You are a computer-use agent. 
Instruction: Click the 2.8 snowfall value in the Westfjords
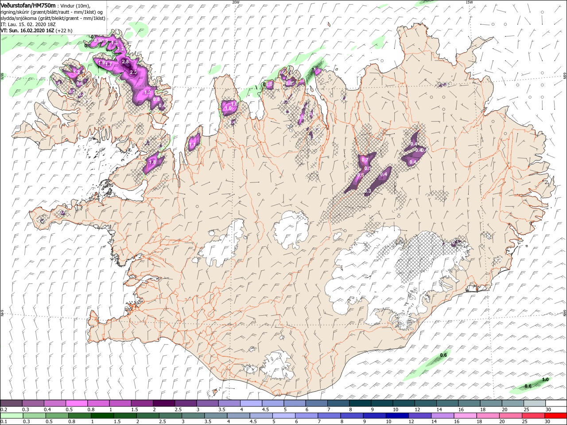(125, 62)
